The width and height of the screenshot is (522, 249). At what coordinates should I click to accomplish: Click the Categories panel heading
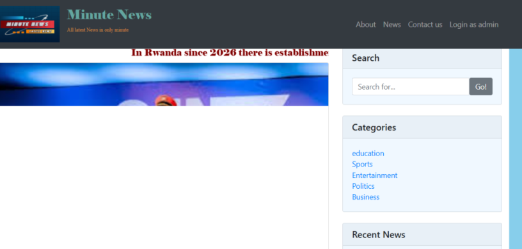point(374,127)
